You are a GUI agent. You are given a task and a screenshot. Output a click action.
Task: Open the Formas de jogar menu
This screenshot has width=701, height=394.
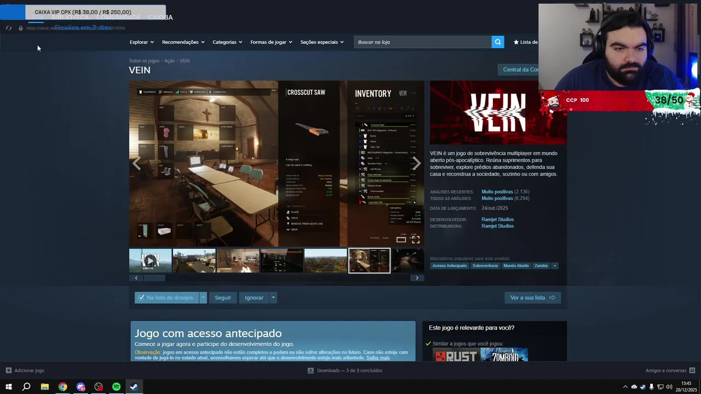(271, 42)
